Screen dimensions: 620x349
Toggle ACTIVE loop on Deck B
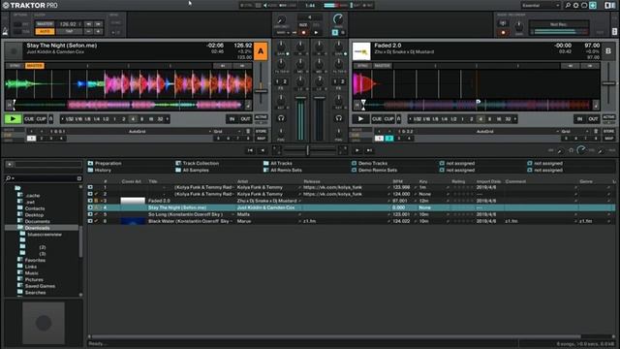608,117
